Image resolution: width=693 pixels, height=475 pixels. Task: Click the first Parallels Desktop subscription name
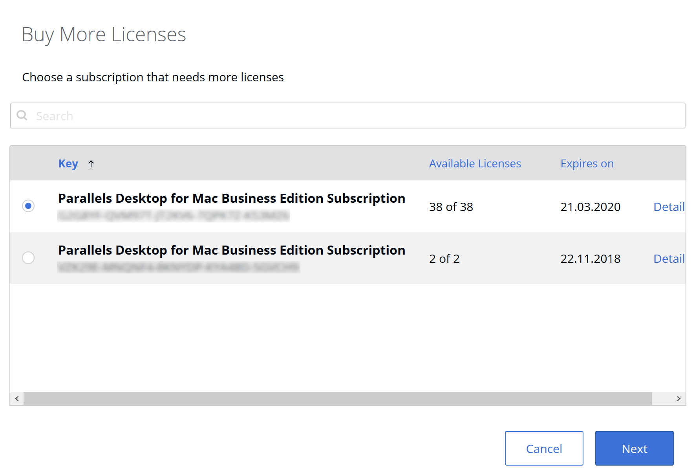coord(232,198)
